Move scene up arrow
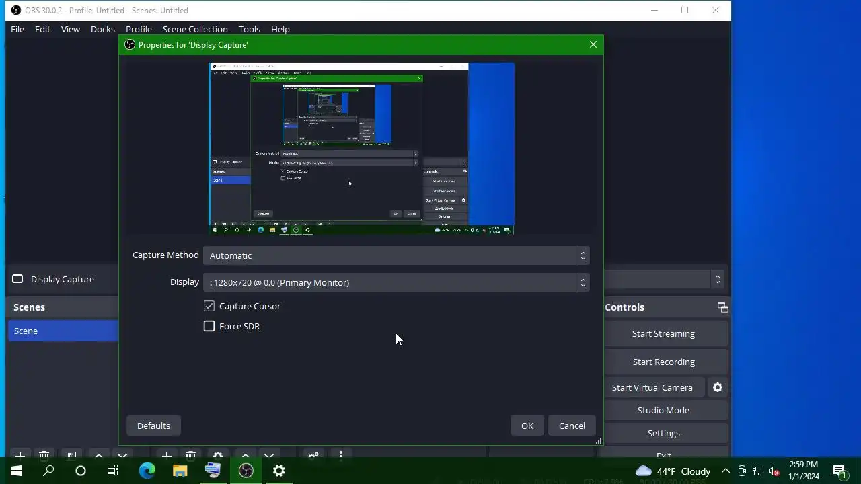This screenshot has width=861, height=484. pyautogui.click(x=98, y=455)
